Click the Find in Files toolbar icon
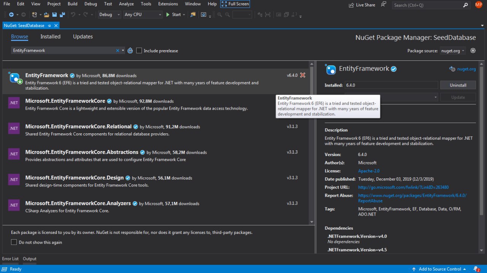 coord(193,14)
